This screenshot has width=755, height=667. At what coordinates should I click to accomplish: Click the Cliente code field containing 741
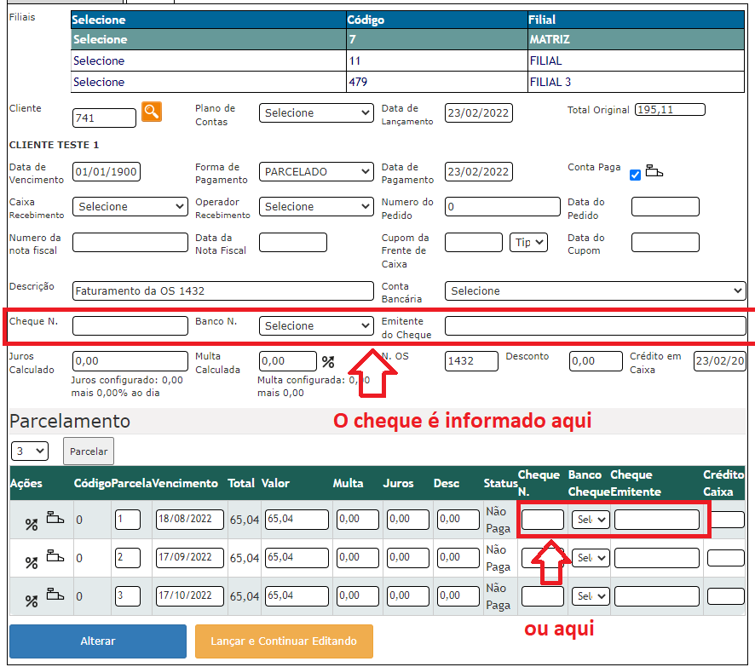(x=105, y=118)
